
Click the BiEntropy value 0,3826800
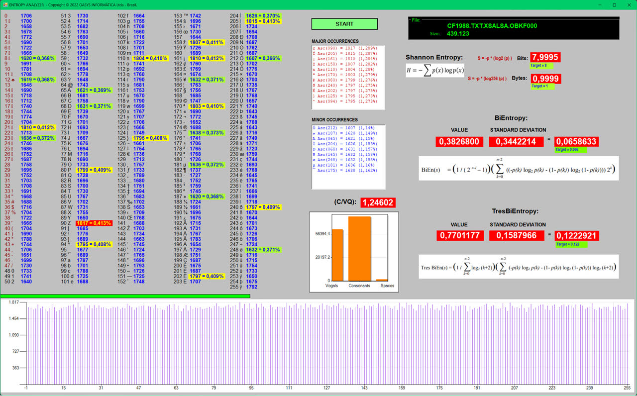tap(459, 142)
